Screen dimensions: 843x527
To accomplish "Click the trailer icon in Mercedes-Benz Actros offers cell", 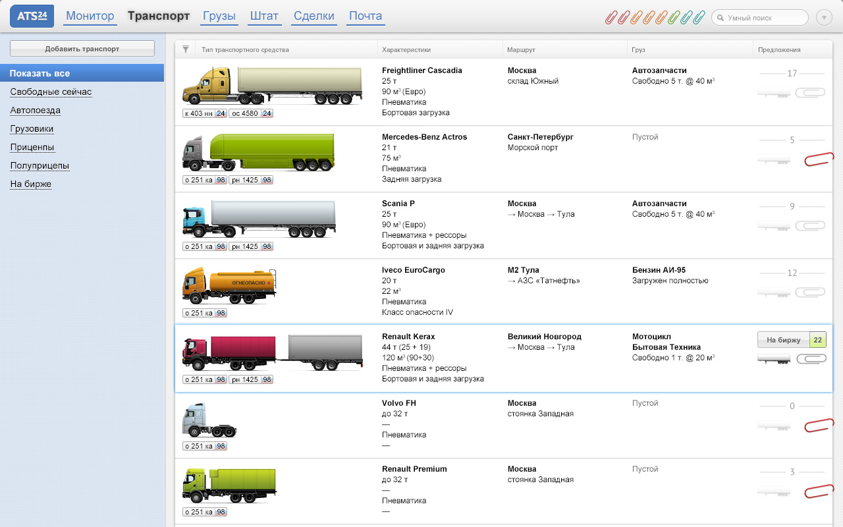I will coord(773,160).
